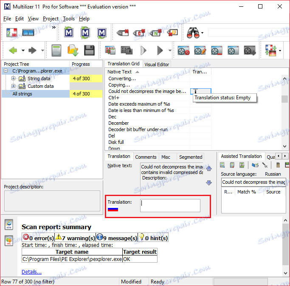290x286 pixels.
Task: Click the floppy disk save icon
Action: point(89,50)
